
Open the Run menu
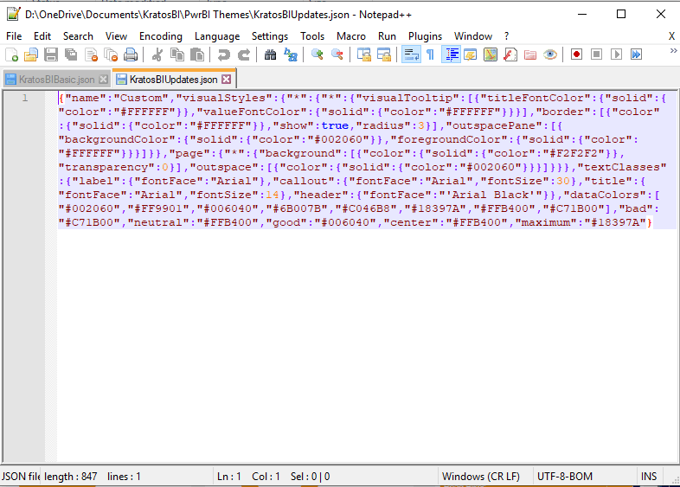(x=387, y=36)
